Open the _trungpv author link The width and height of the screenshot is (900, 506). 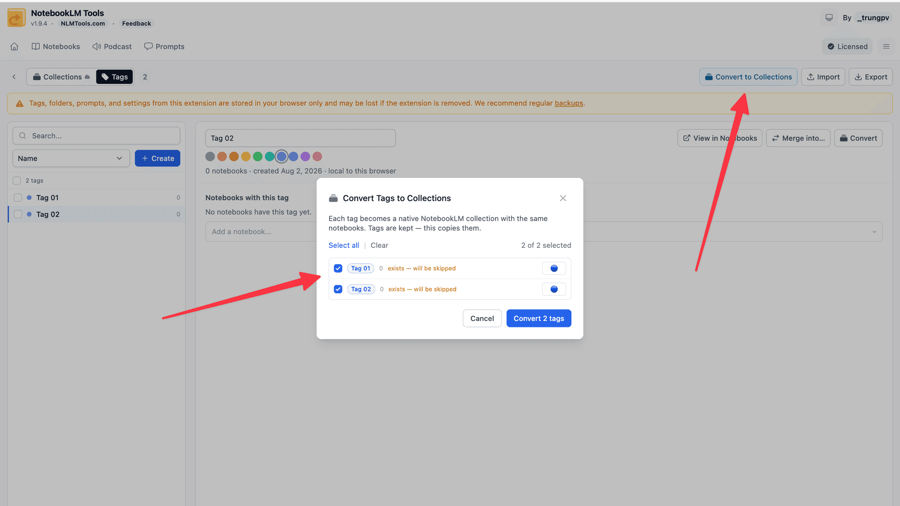tap(873, 18)
